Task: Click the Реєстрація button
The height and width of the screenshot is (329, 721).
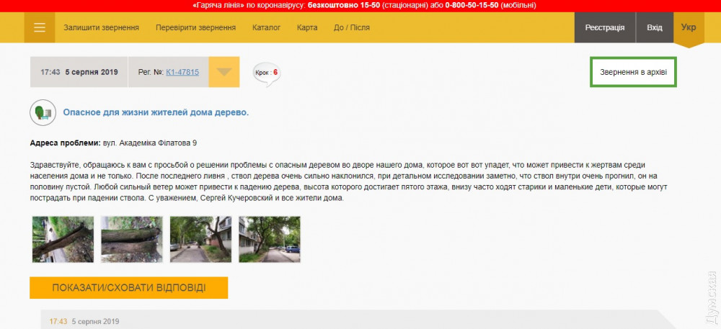Action: pyautogui.click(x=605, y=28)
